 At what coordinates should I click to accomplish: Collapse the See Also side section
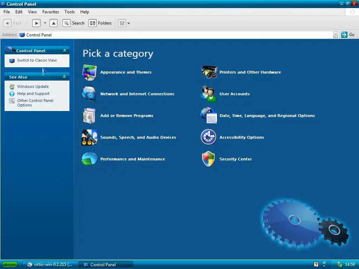pyautogui.click(x=65, y=77)
